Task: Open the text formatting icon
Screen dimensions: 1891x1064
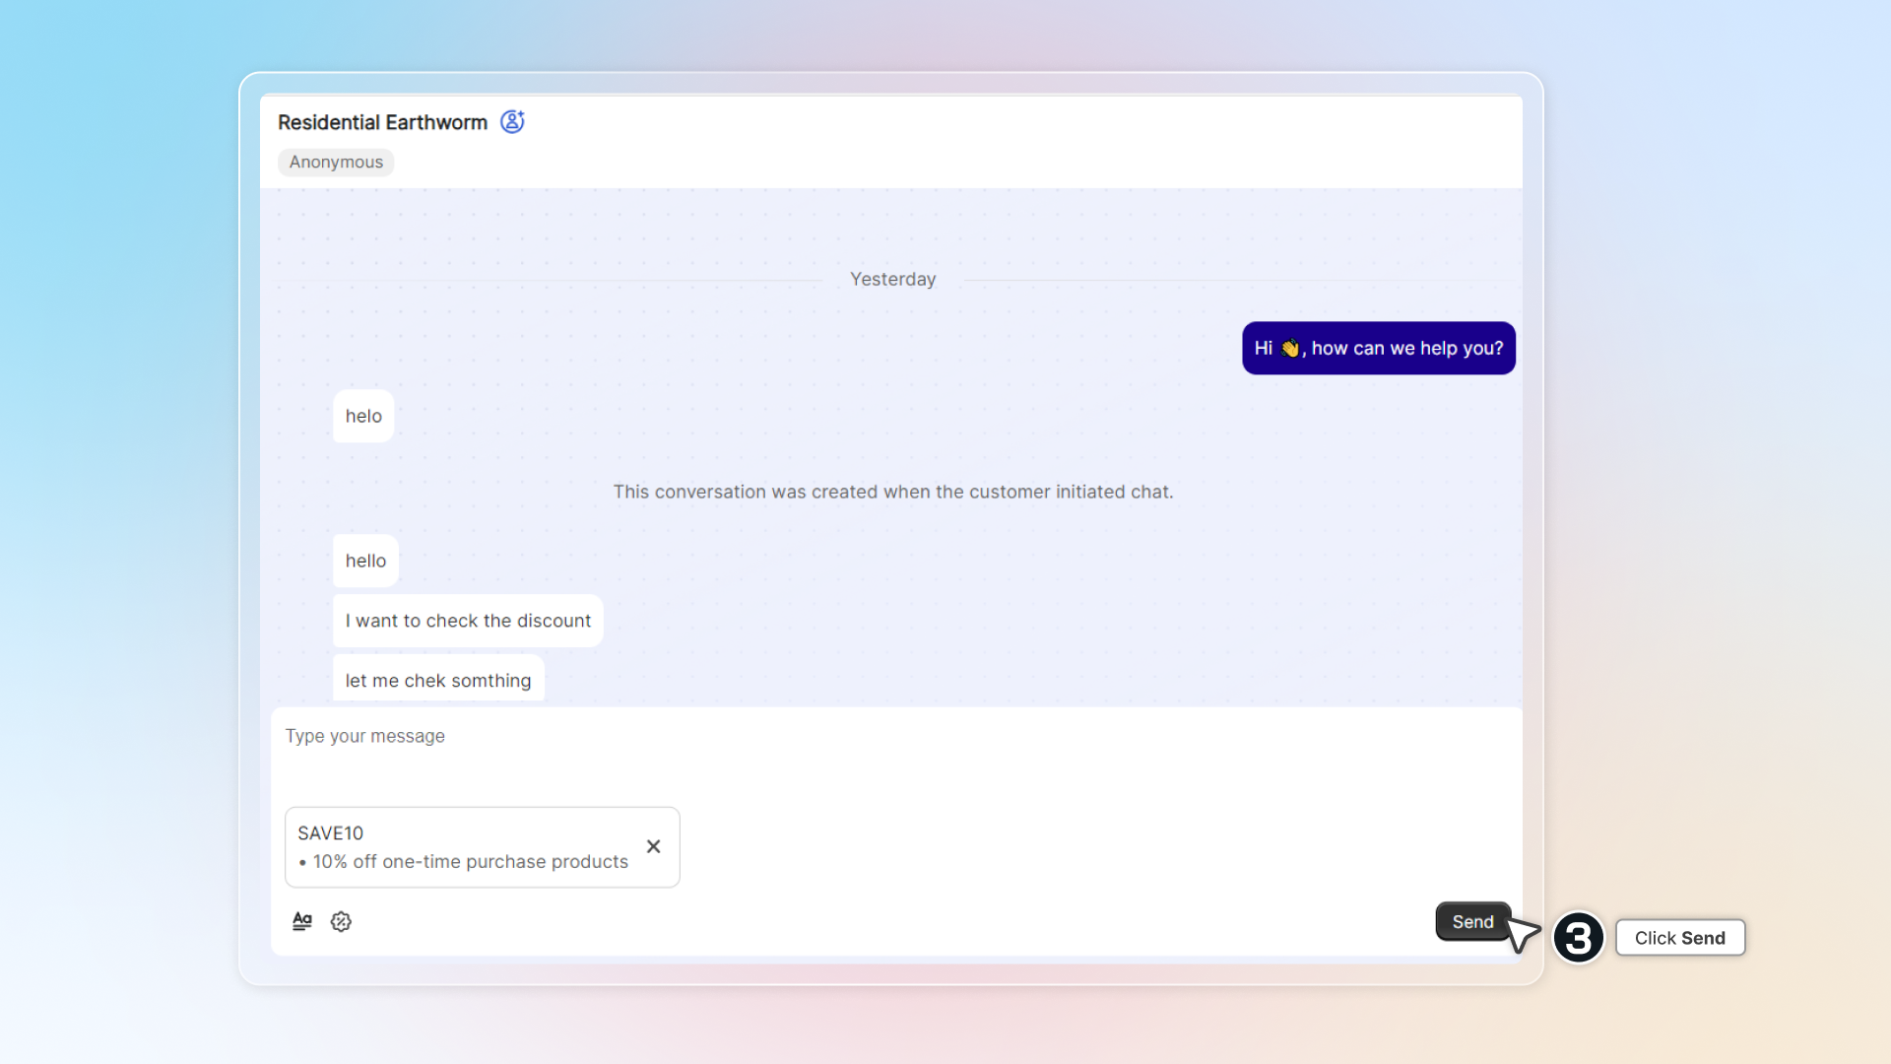Action: [302, 921]
